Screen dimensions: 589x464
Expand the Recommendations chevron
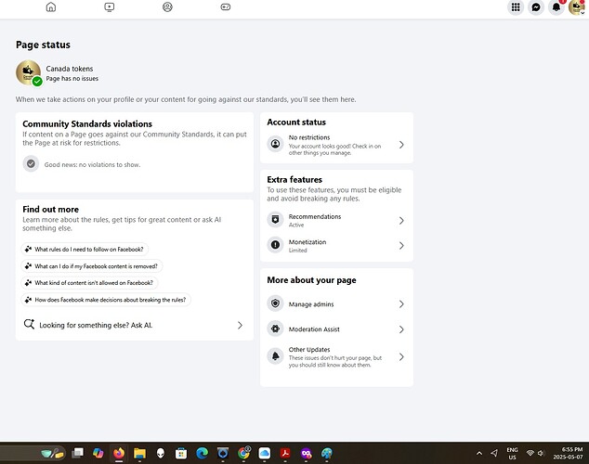[401, 221]
